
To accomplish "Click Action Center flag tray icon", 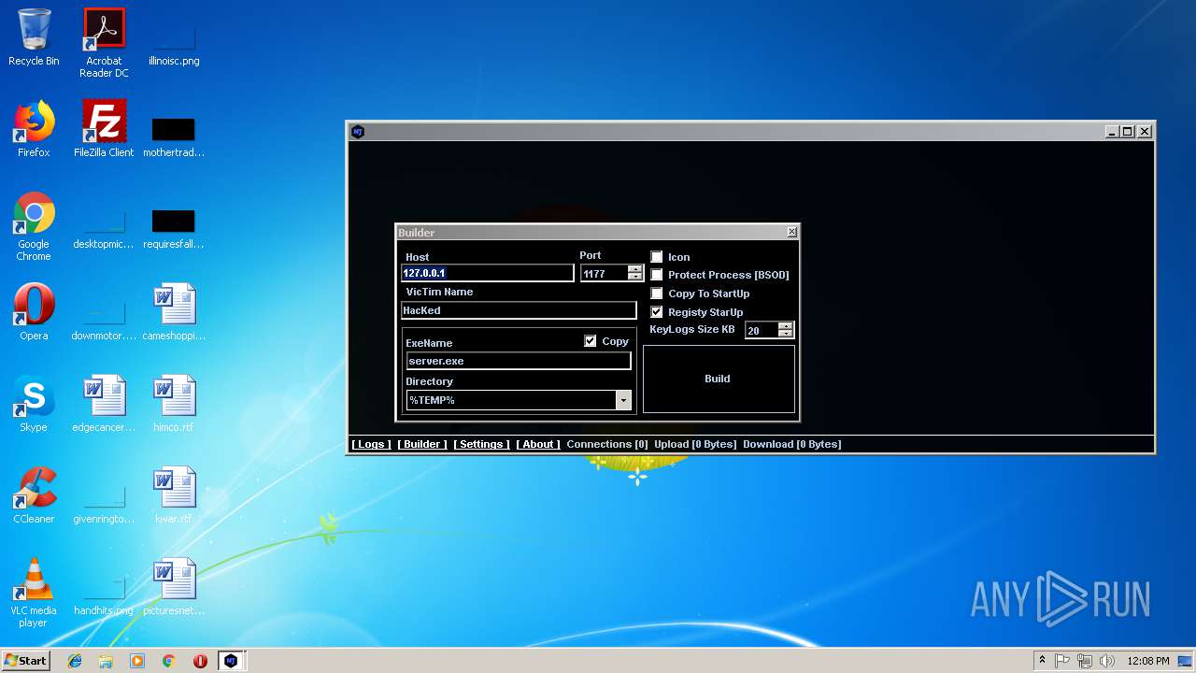I will pyautogui.click(x=1062, y=661).
